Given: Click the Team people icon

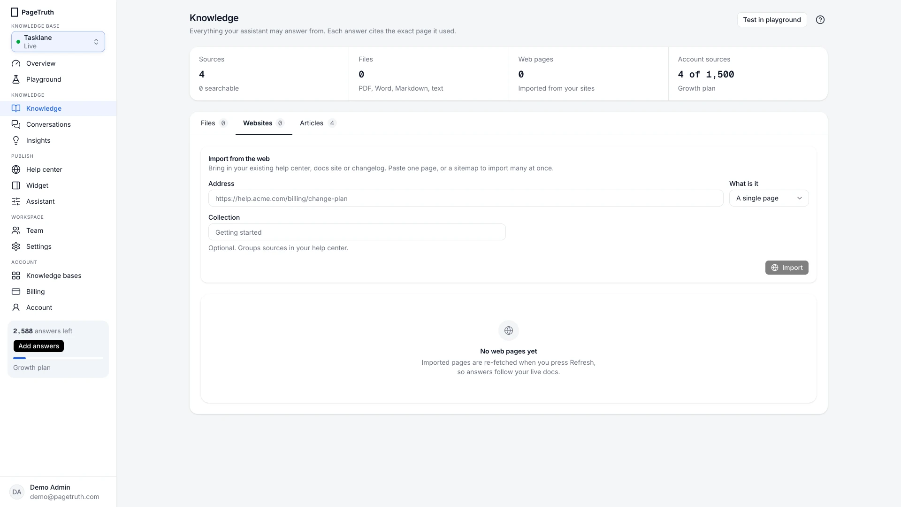Looking at the screenshot, I should point(16,230).
